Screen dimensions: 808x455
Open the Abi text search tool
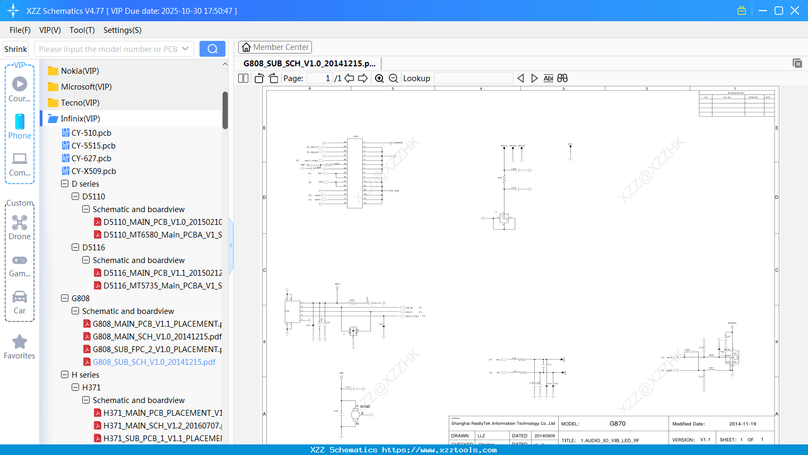(x=548, y=78)
